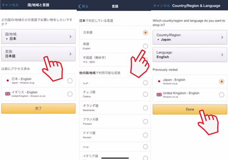The width and height of the screenshot is (228, 160).
Task: Select the 日本語 language radio
Action: [145, 33]
